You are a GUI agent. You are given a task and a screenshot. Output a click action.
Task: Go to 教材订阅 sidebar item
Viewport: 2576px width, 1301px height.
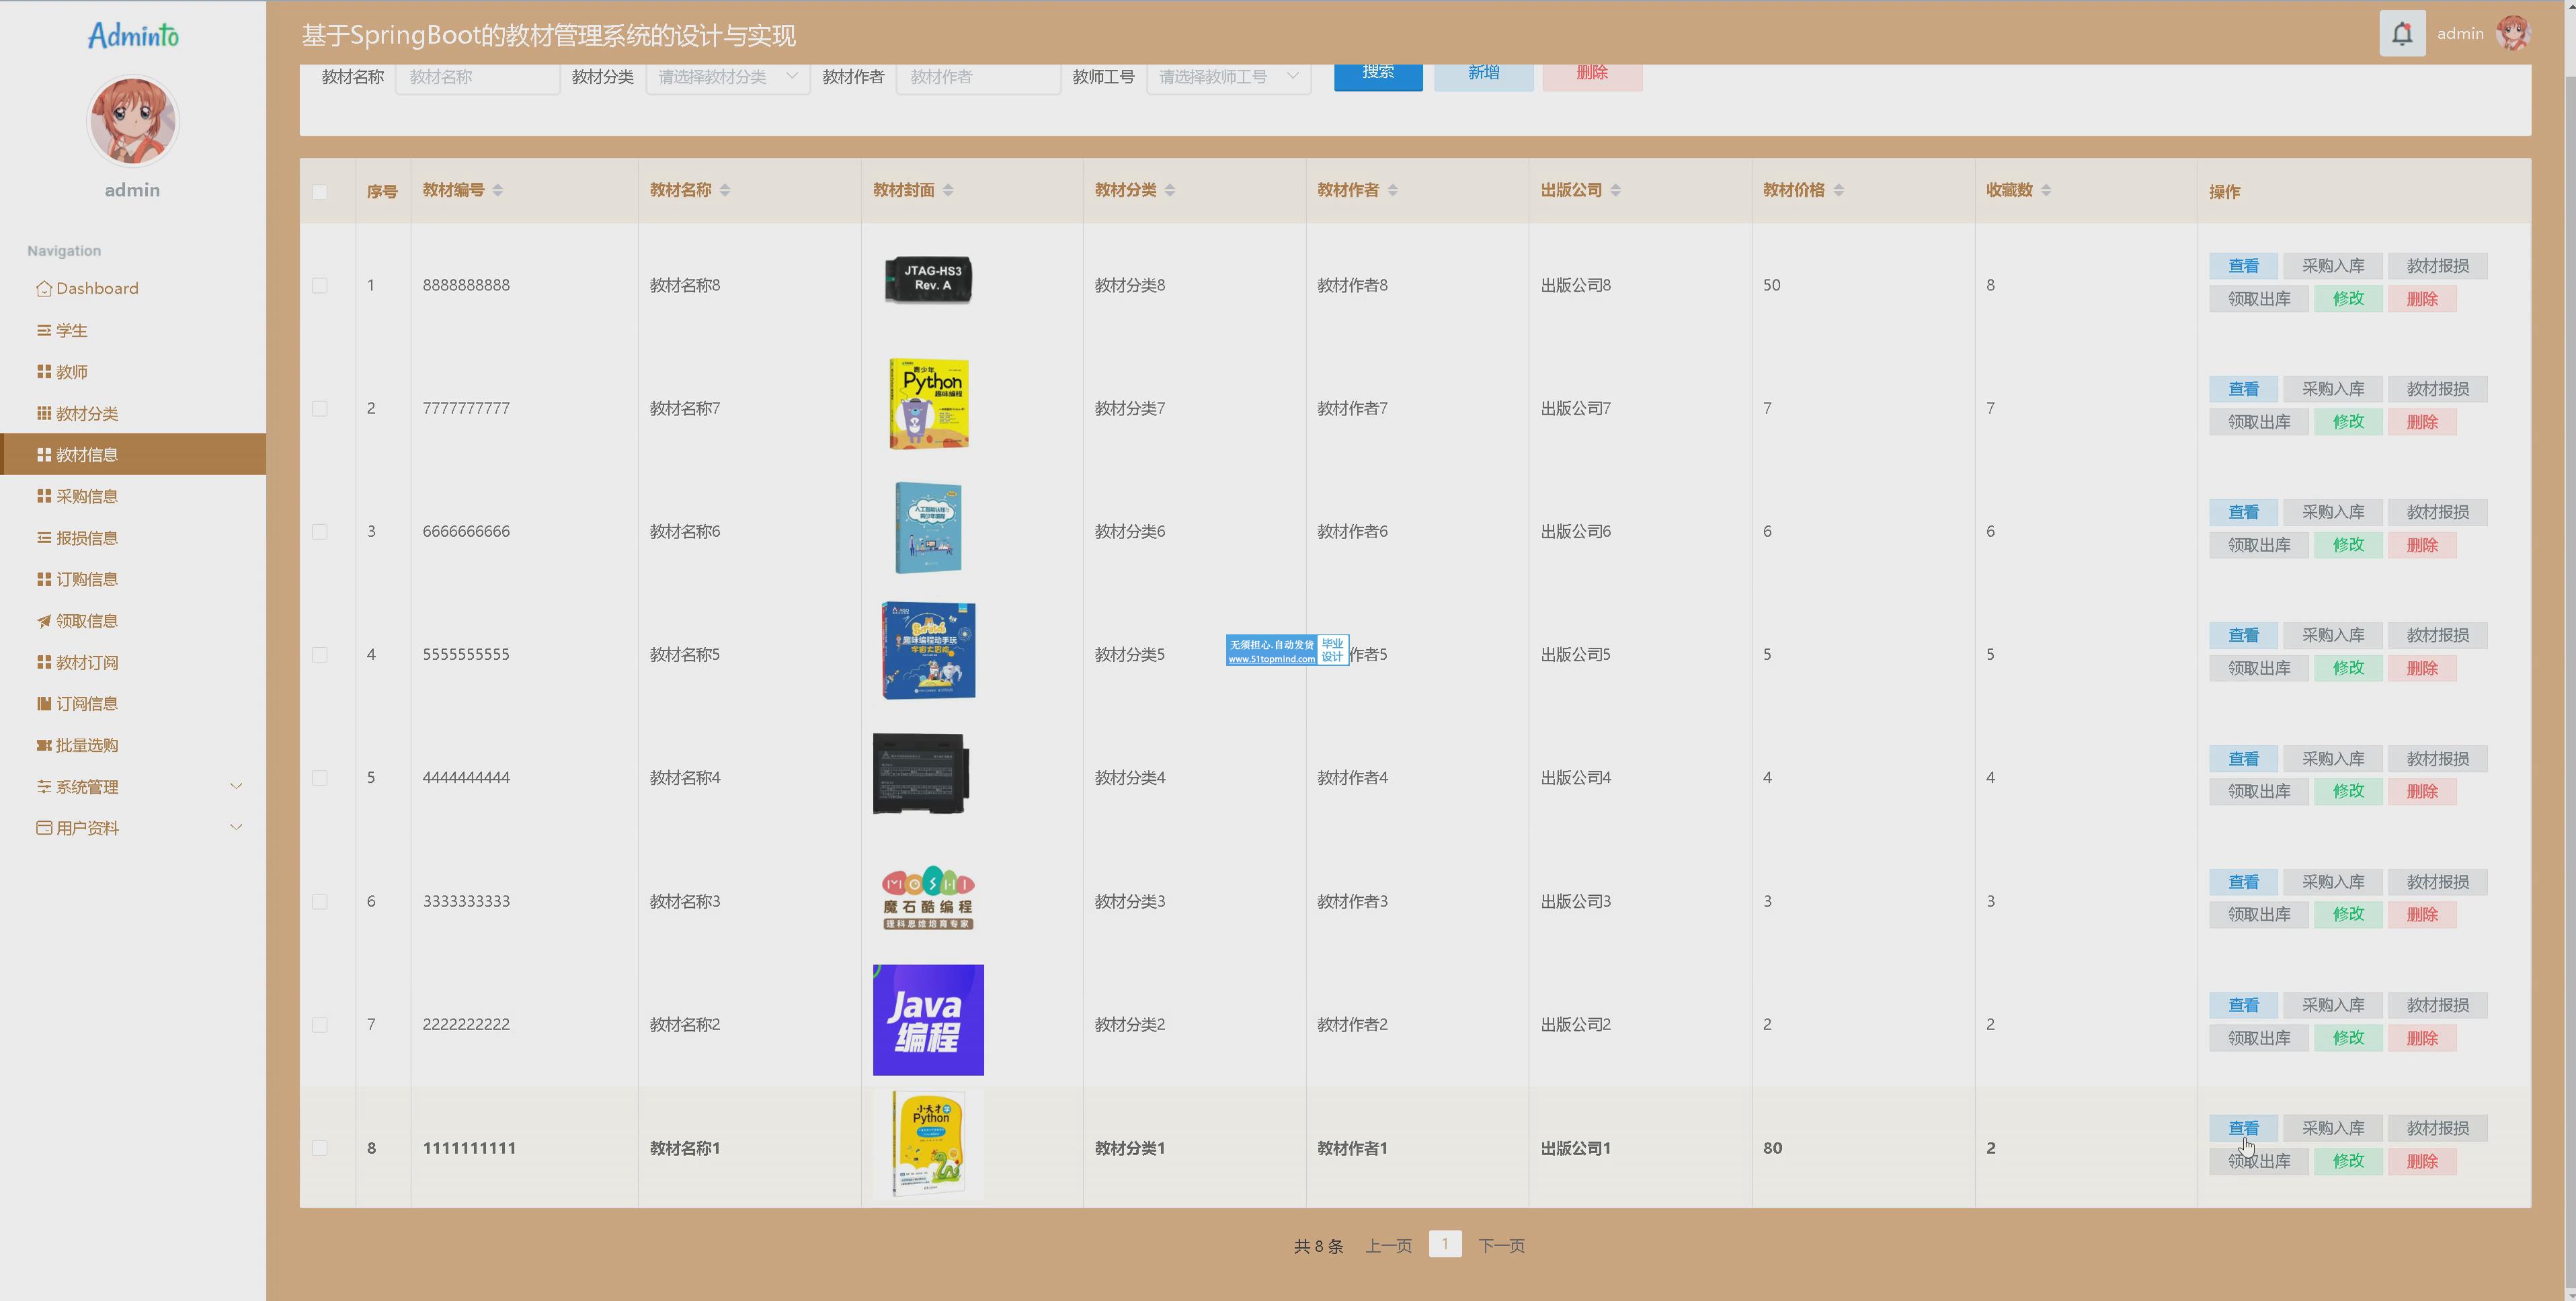click(x=86, y=663)
